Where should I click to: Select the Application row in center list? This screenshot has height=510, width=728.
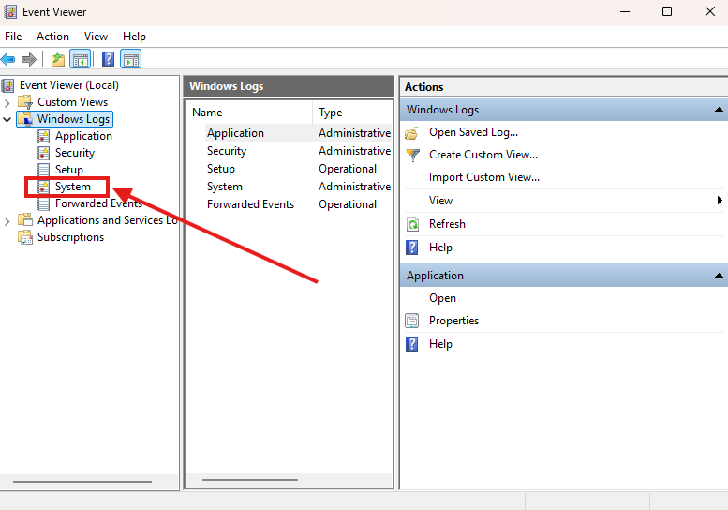(299, 133)
